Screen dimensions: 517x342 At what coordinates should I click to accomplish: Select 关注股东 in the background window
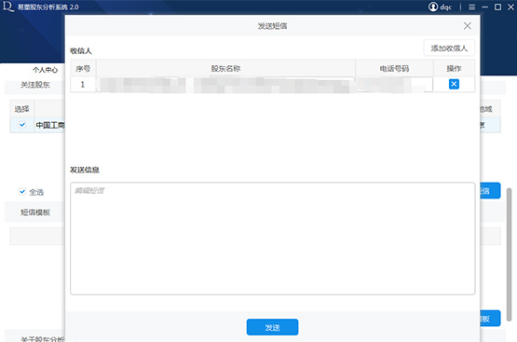(35, 85)
